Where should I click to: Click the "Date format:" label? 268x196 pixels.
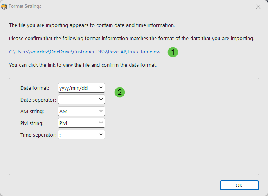(x=35, y=88)
